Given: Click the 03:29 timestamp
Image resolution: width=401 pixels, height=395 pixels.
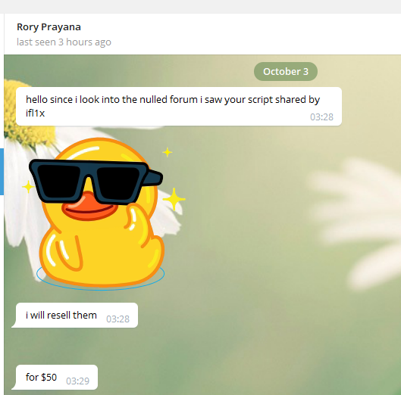Looking at the screenshot, I should [78, 381].
